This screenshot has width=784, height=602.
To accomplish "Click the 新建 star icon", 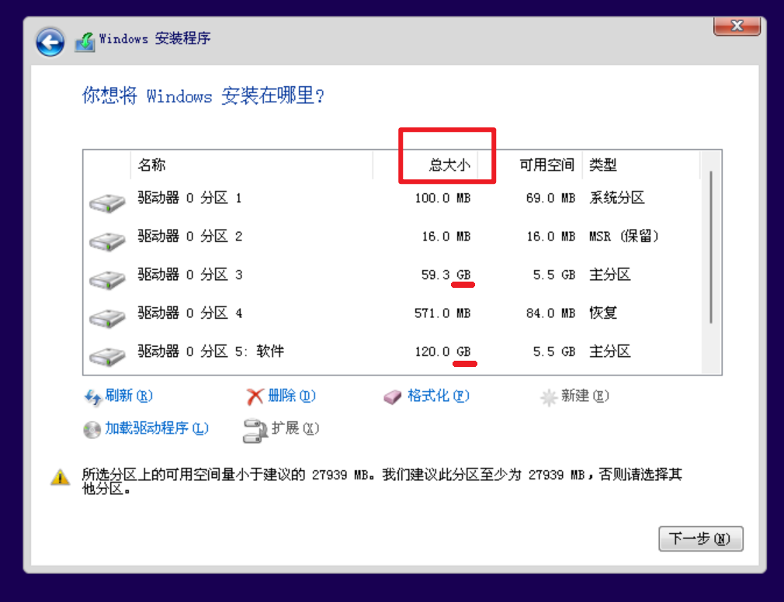I will point(549,398).
